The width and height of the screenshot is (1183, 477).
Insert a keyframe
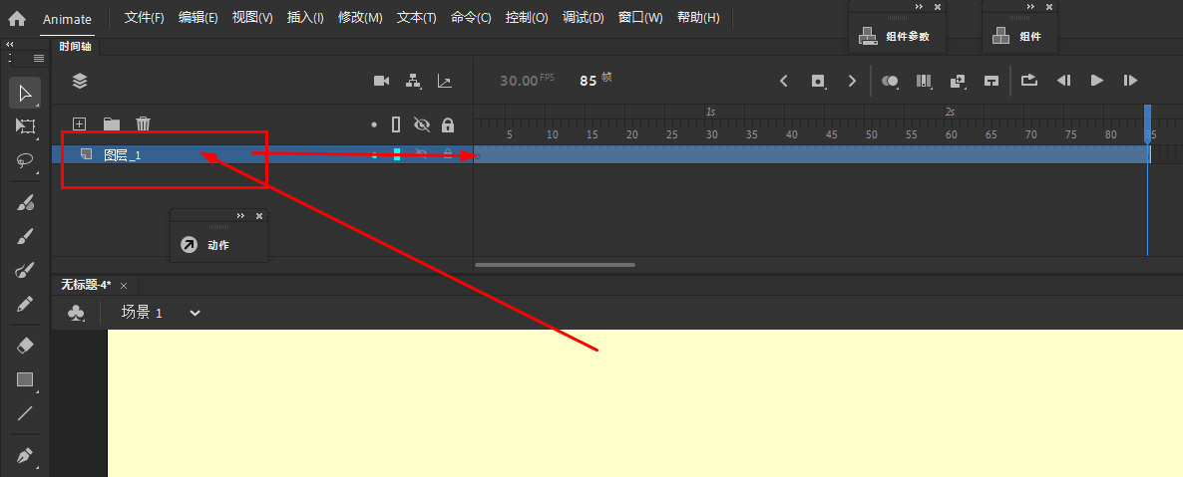click(818, 81)
